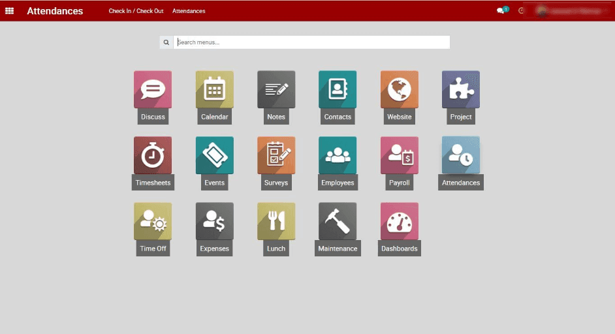Open the Lunch app

click(x=276, y=221)
